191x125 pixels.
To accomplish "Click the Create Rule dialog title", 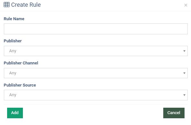I will (26, 5).
